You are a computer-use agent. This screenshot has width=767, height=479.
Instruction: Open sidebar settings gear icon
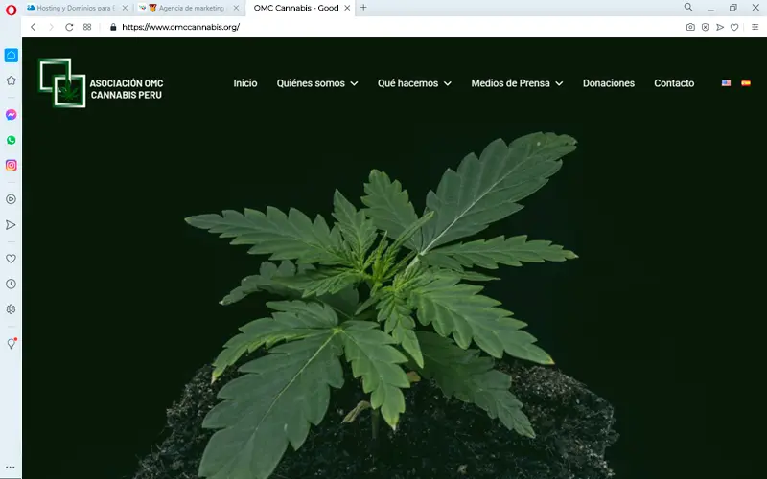[11, 309]
